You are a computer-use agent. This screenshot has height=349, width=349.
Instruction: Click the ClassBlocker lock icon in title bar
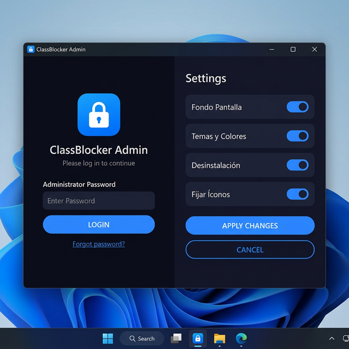point(31,50)
